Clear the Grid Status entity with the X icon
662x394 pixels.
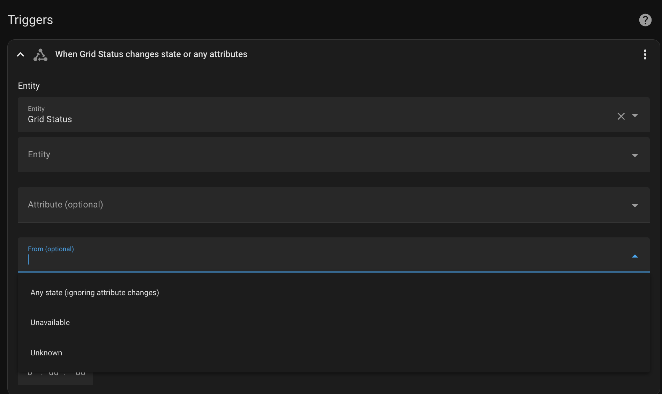coord(621,116)
